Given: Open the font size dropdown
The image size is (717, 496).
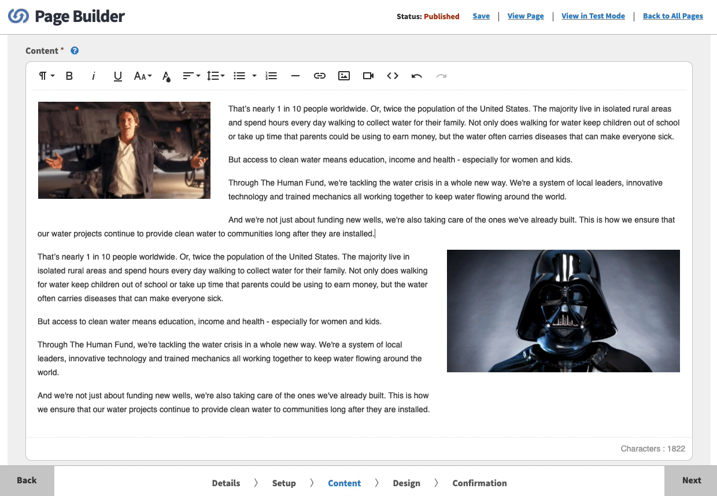Looking at the screenshot, I should point(143,76).
